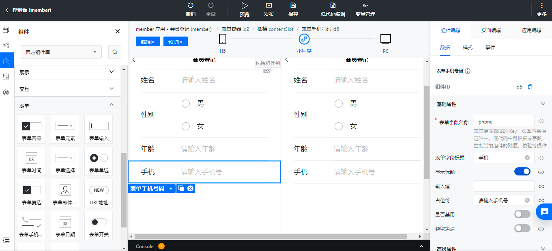The width and height of the screenshot is (552, 251).
Task: Open the outline tree icon in the sidebar
Action: click(x=6, y=45)
